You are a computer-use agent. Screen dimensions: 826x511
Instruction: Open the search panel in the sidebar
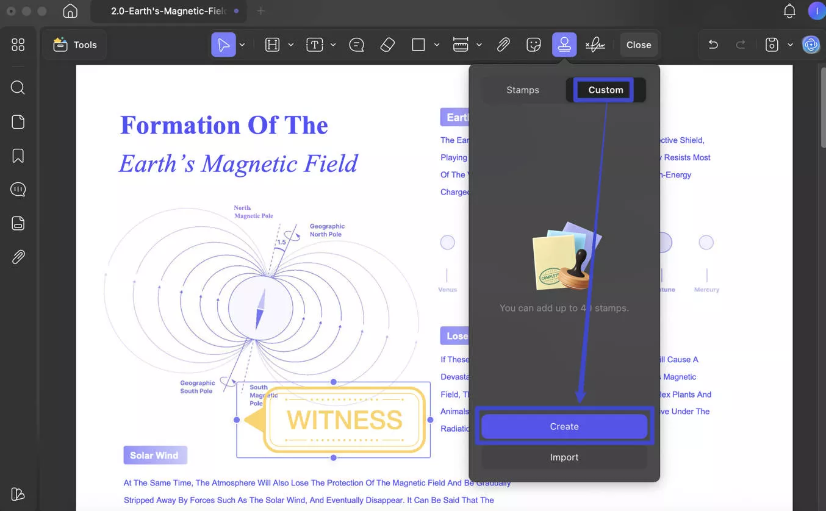point(18,87)
